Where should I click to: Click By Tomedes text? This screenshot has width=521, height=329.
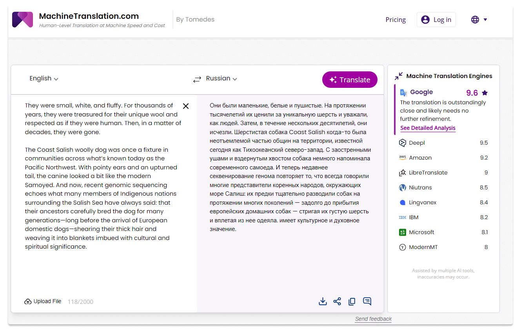pos(195,20)
